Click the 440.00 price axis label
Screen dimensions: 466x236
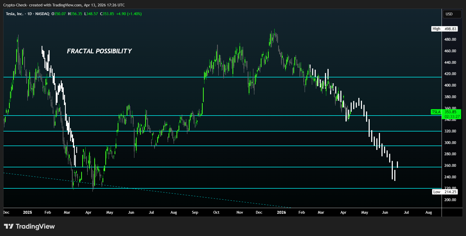(450, 63)
